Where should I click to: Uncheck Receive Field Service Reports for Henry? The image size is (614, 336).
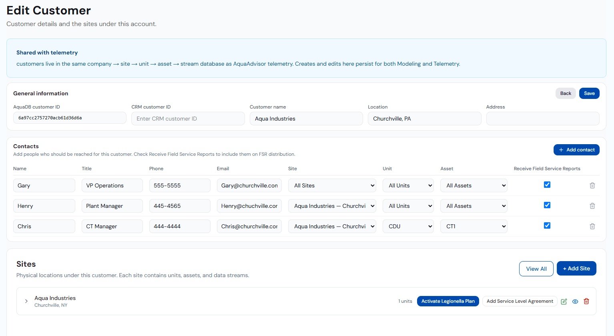[x=547, y=205]
